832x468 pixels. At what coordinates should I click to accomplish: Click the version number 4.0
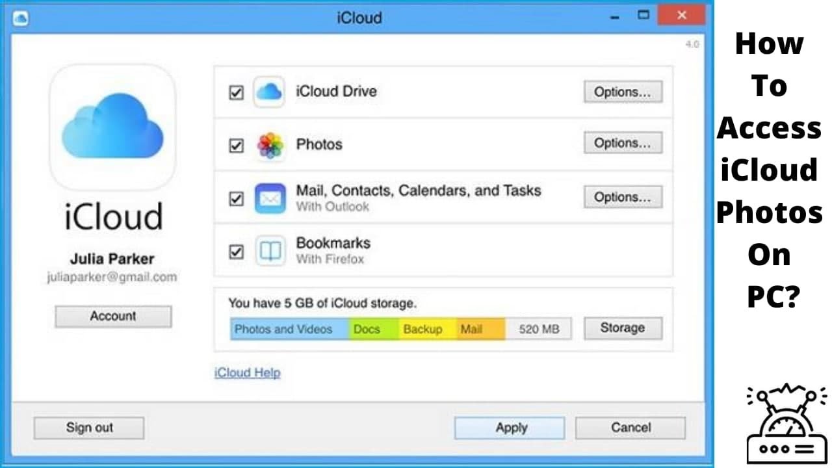click(692, 44)
